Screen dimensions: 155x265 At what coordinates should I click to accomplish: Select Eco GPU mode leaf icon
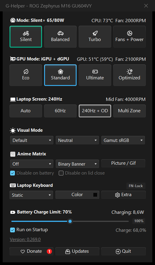point(26,75)
